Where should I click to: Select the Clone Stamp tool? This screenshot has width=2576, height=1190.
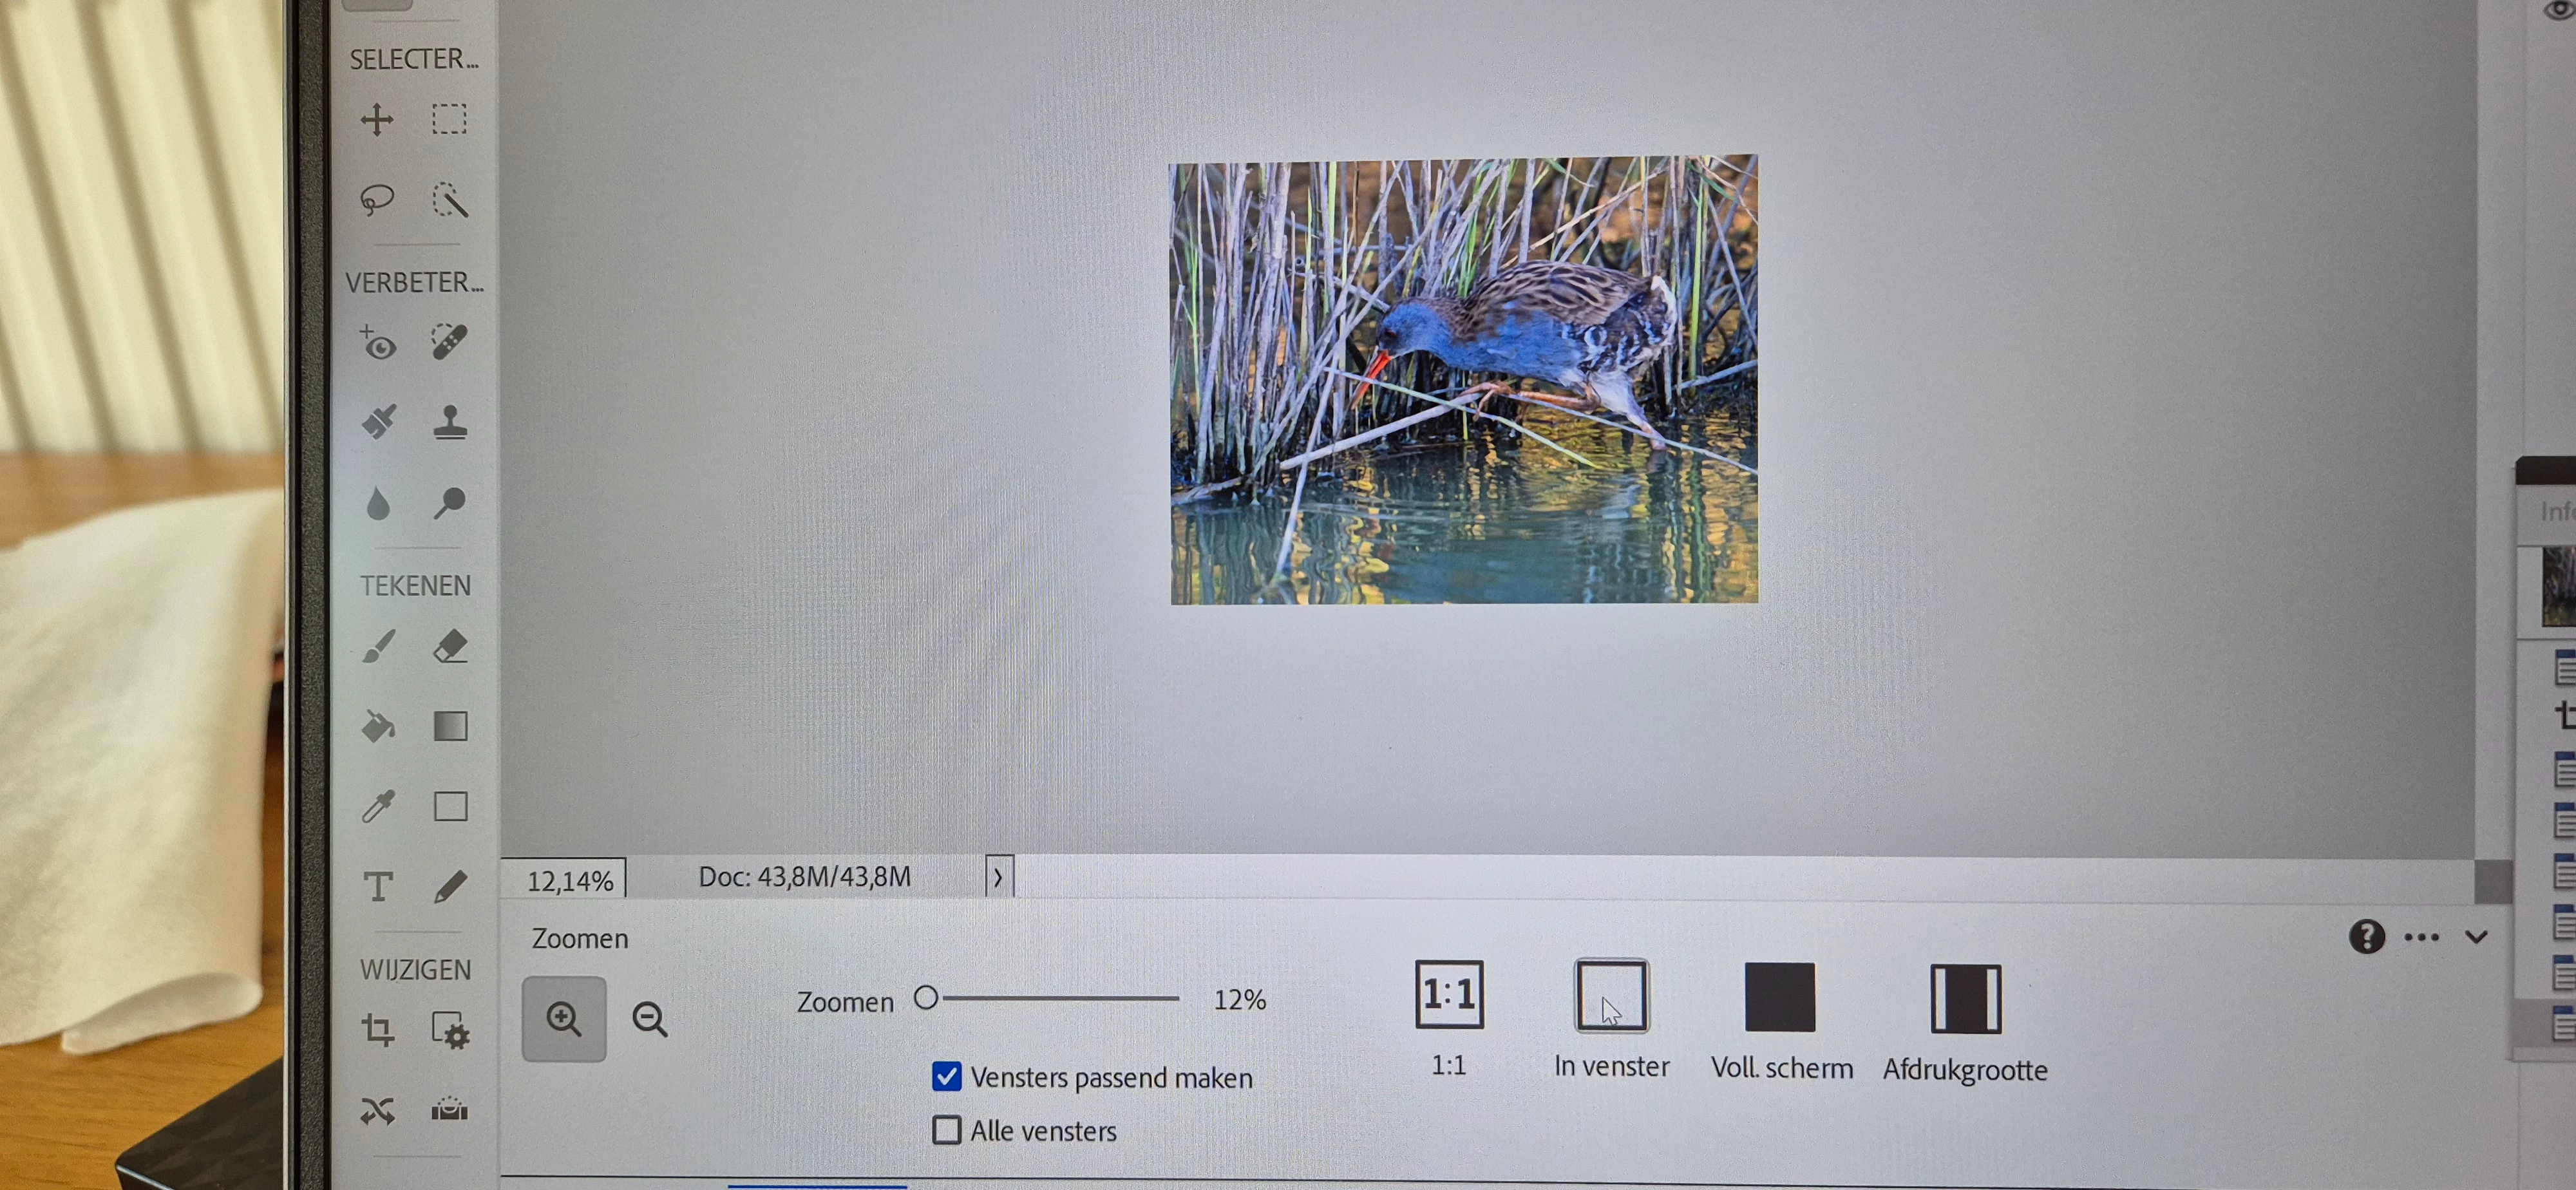click(x=450, y=423)
